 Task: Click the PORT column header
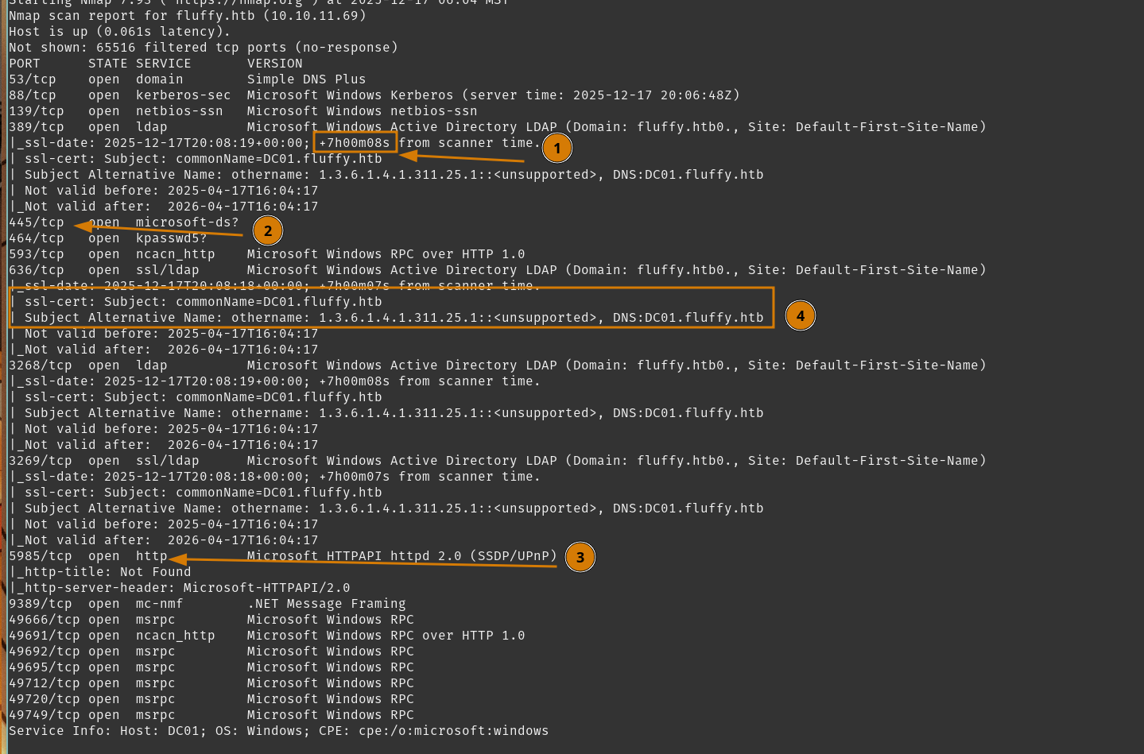pos(24,64)
